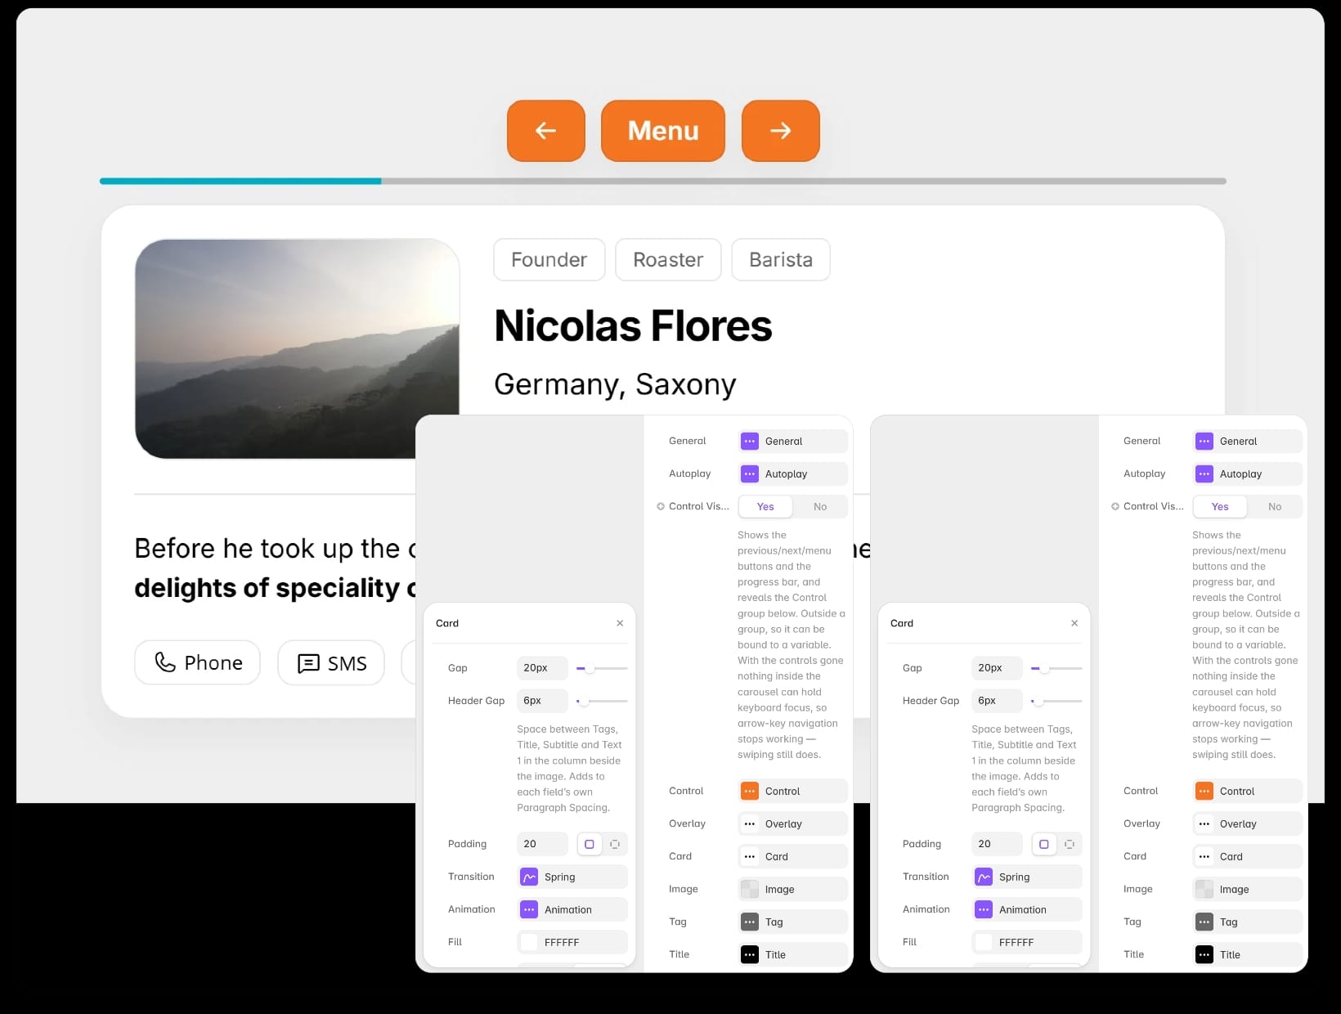Click the Barista tag button

[x=781, y=260]
